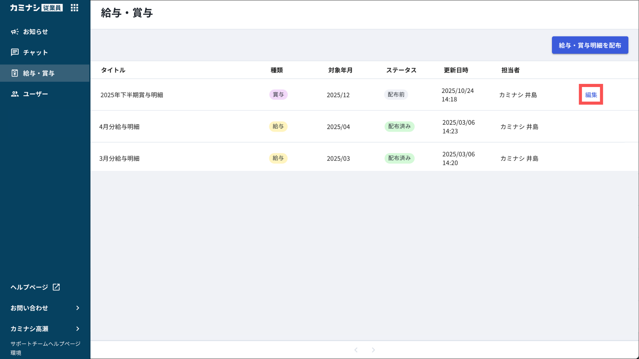Open the 3月分給与明細 row
639x359 pixels.
point(119,158)
